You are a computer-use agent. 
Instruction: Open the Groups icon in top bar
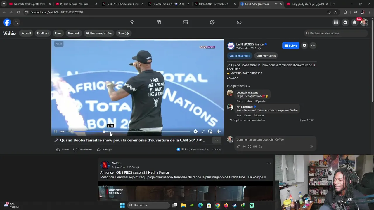pos(212,22)
